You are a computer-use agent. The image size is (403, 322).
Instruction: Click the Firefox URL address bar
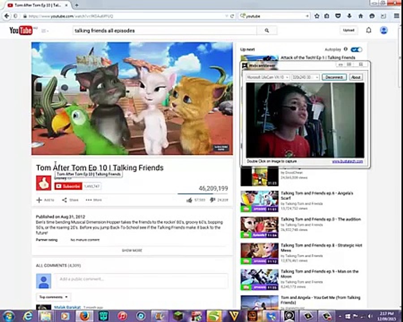click(124, 16)
